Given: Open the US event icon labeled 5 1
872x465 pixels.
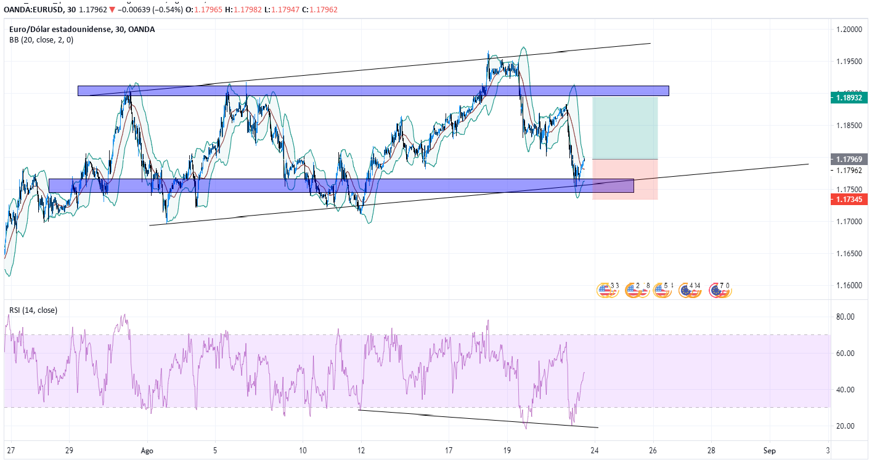Looking at the screenshot, I should point(663,290).
